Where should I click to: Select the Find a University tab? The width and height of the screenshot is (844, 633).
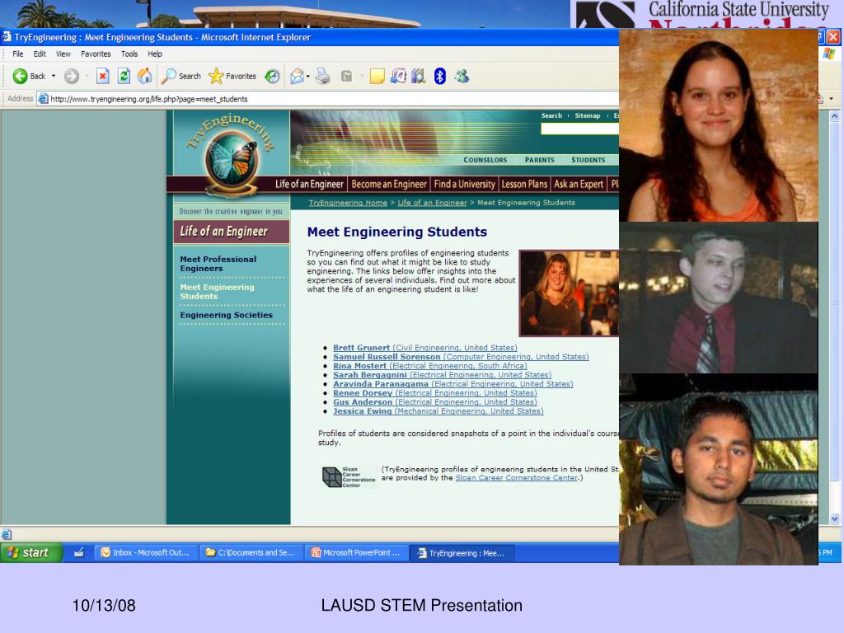465,184
